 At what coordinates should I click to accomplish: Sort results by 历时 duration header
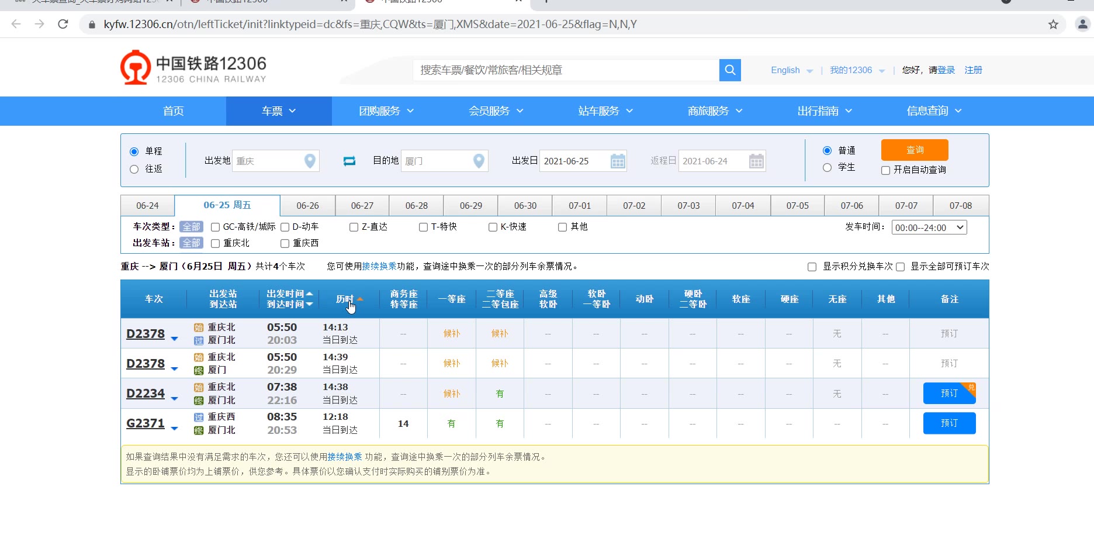pyautogui.click(x=345, y=299)
